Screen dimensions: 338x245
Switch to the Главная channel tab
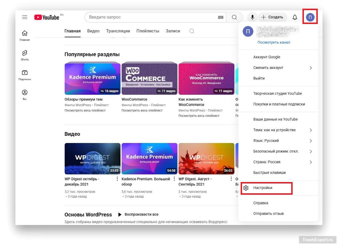pos(73,31)
